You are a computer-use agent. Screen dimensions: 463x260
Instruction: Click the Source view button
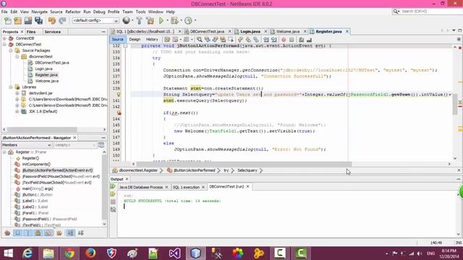(x=117, y=39)
